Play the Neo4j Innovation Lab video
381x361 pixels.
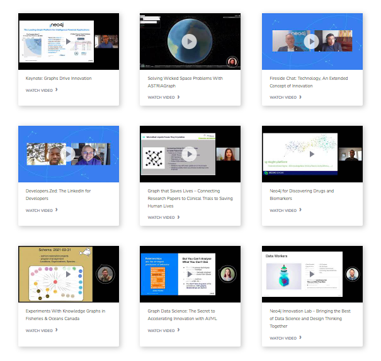pos(312,274)
